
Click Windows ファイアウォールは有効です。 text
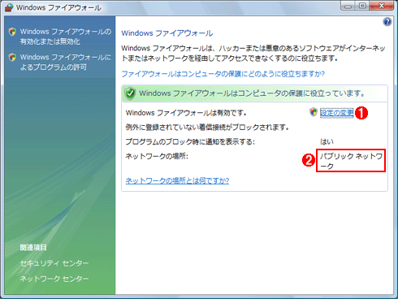[186, 113]
